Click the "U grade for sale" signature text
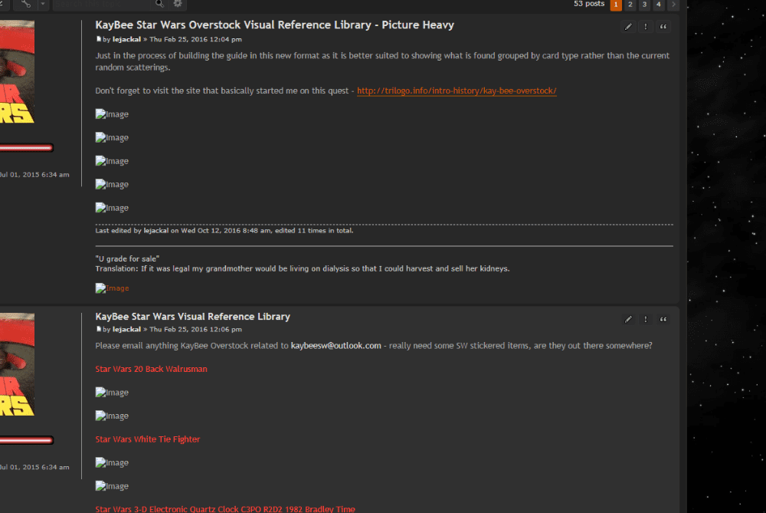This screenshot has width=766, height=513. click(x=127, y=258)
